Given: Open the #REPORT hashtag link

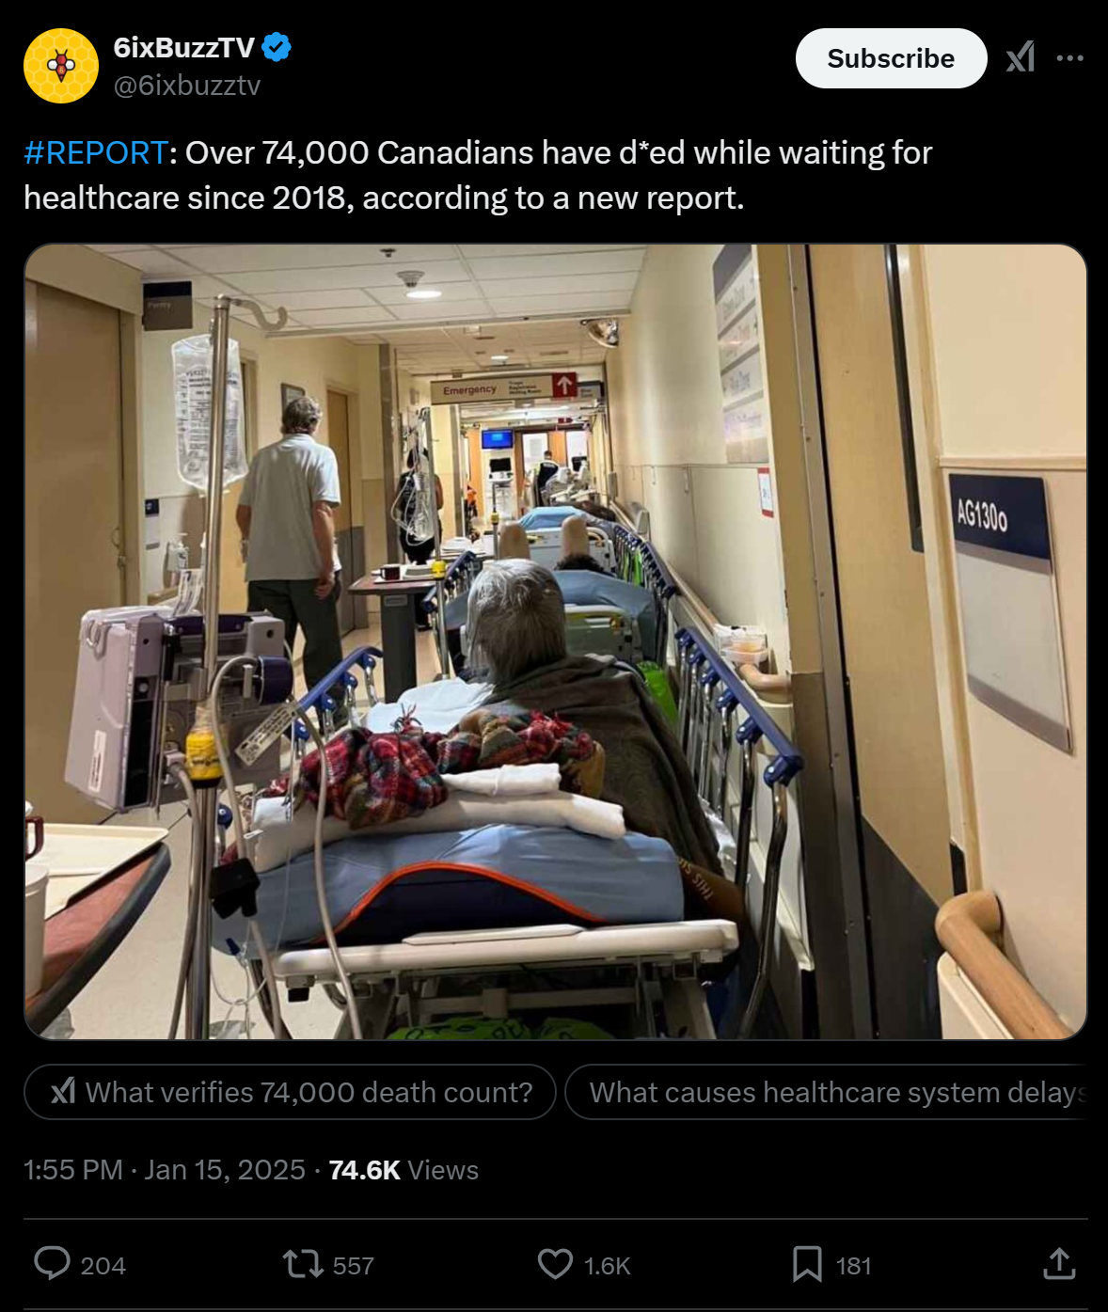Looking at the screenshot, I should pyautogui.click(x=95, y=152).
